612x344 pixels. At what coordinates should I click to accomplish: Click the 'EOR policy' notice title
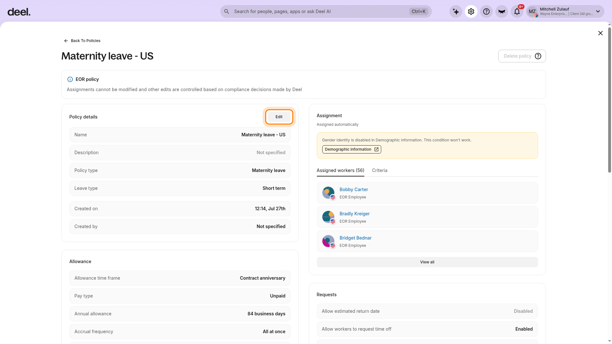click(x=87, y=79)
